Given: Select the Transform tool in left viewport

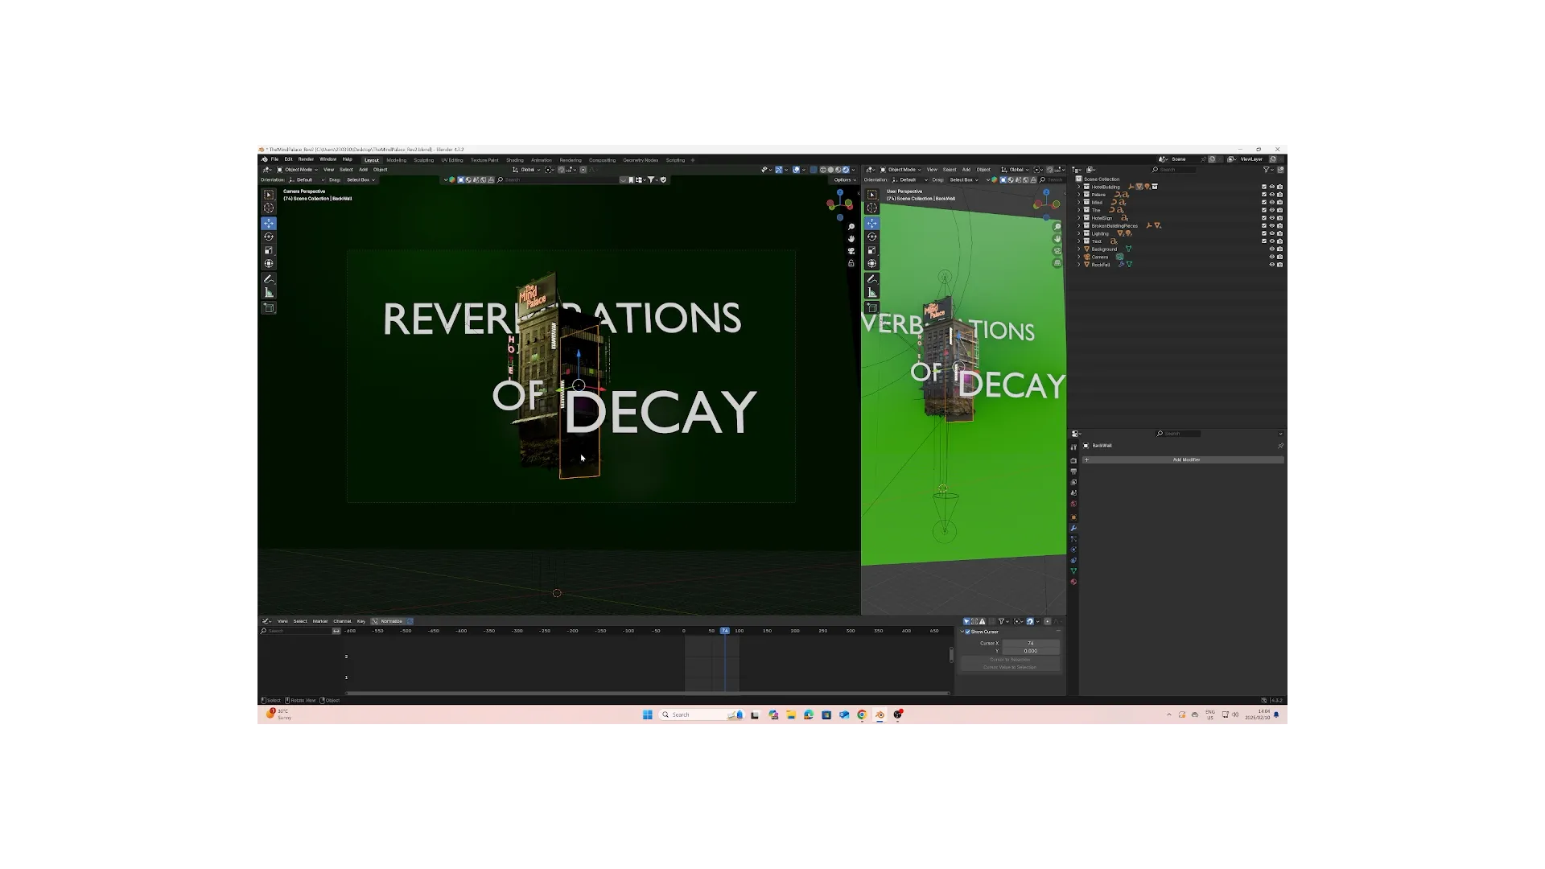Looking at the screenshot, I should [269, 264].
